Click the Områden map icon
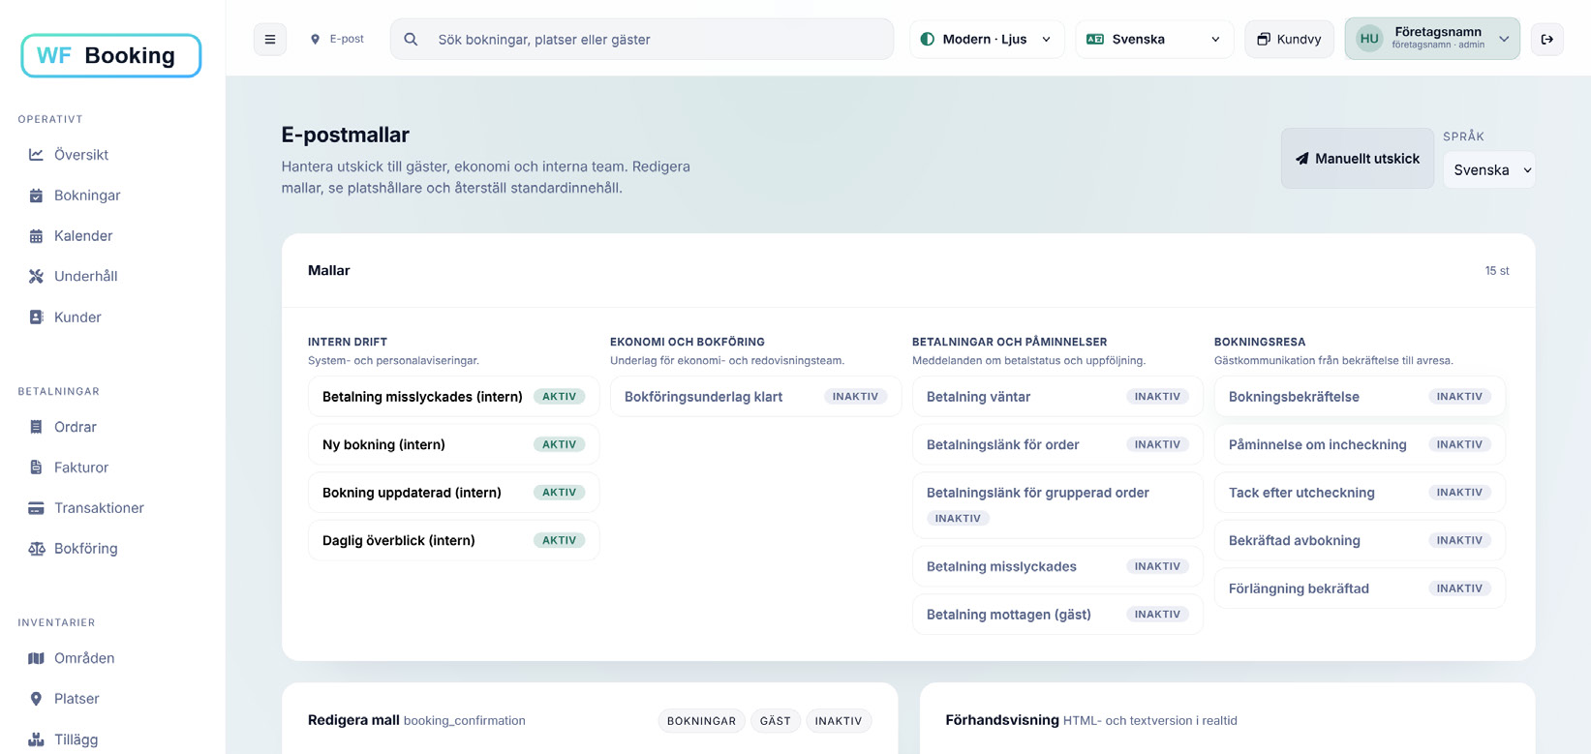Image resolution: width=1591 pixels, height=754 pixels. click(x=36, y=658)
